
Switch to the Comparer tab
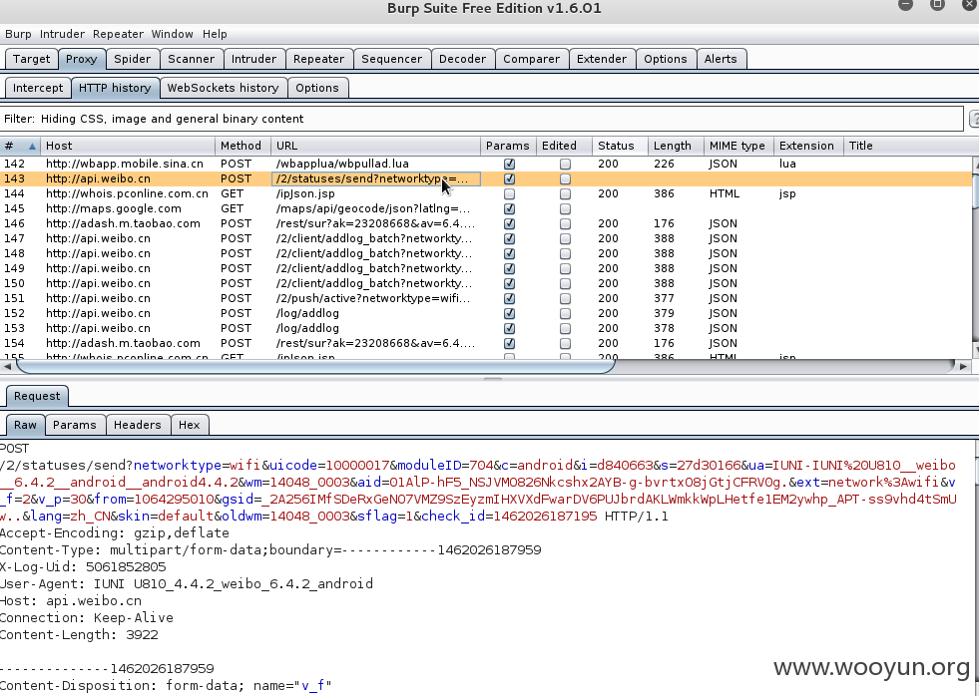click(531, 59)
